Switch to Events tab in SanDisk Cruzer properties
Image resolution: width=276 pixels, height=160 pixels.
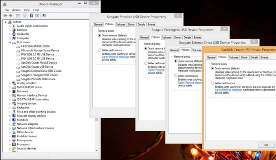coord(264,57)
